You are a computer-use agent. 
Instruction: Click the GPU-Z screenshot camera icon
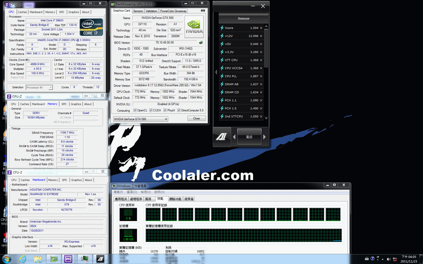(x=203, y=11)
